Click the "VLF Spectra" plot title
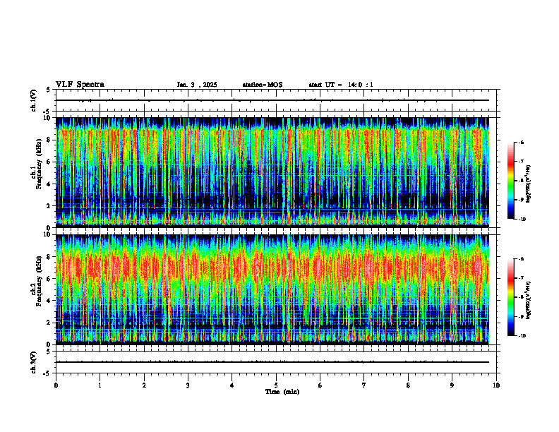Screen dimensions: 559x432 [80, 85]
